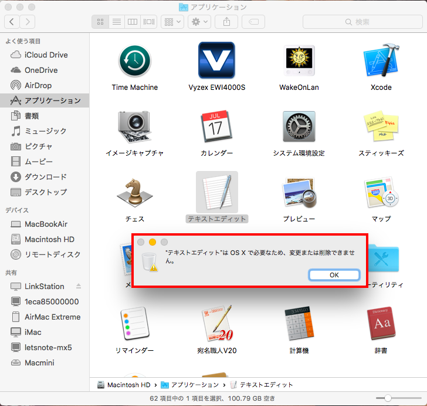Select letsnote-mx5 in the shared list
This screenshot has height=406, width=427.
(x=45, y=347)
